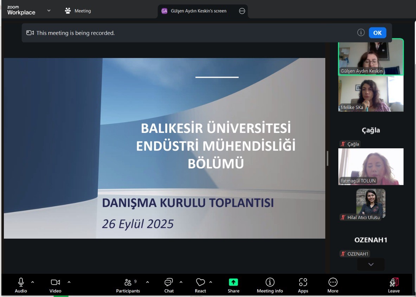Click the green Share screen button

click(x=233, y=285)
